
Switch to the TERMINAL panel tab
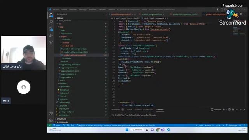tap(160, 110)
